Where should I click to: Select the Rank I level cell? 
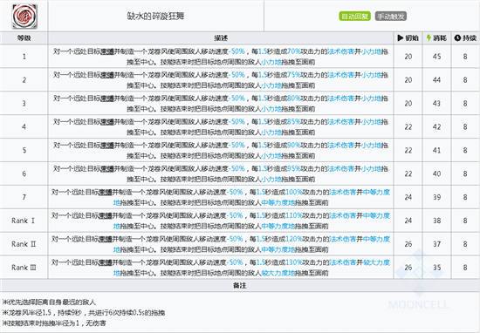click(x=24, y=221)
